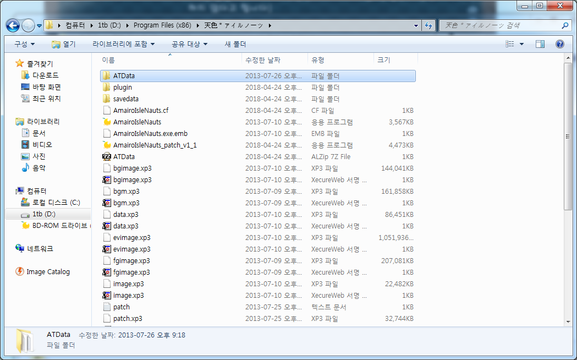Viewport: 577px width, 360px height.
Task: Select bgimage.xp3 XecureWeb signature file icon
Action: point(106,179)
